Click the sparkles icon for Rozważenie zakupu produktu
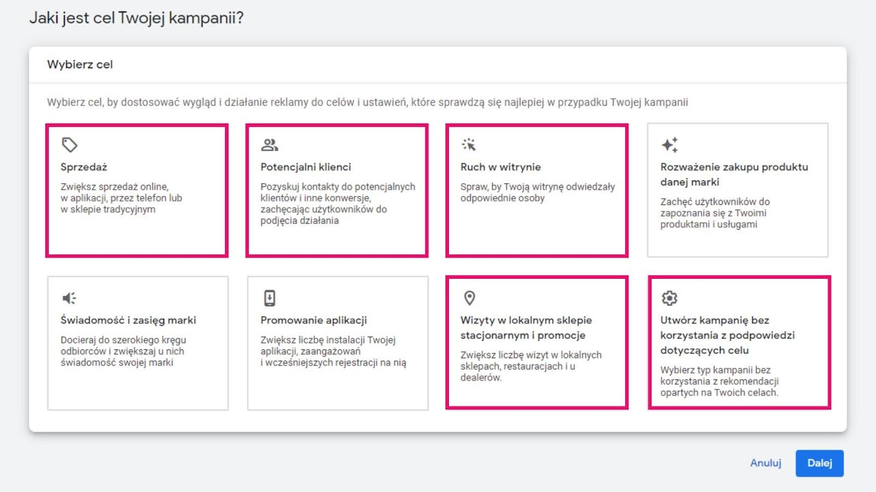 tap(669, 144)
